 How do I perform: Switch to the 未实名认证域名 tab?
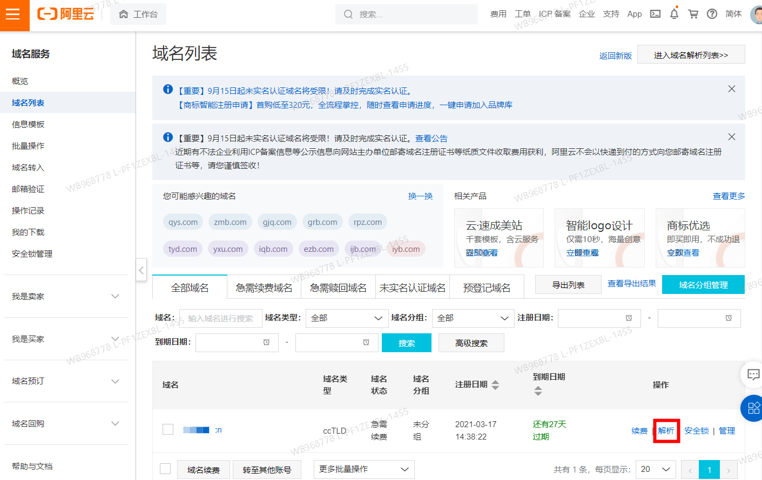(413, 287)
